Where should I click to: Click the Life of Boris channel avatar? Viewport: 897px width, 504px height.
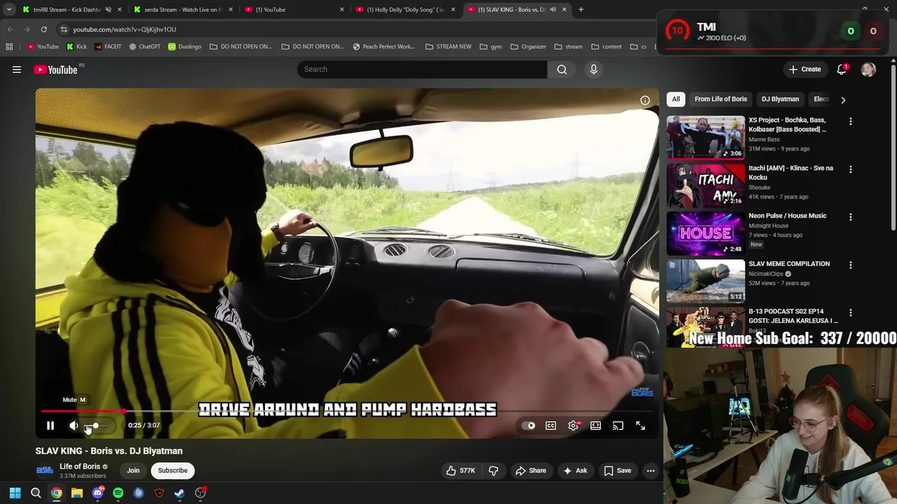pyautogui.click(x=45, y=470)
